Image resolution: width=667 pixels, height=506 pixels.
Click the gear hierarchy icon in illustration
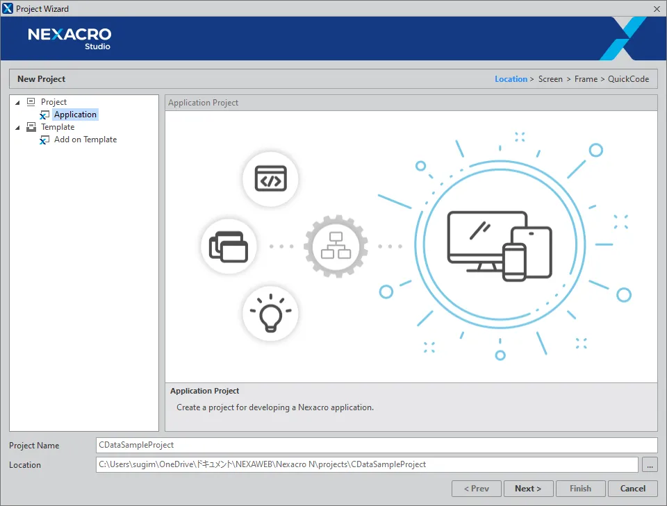pos(336,246)
